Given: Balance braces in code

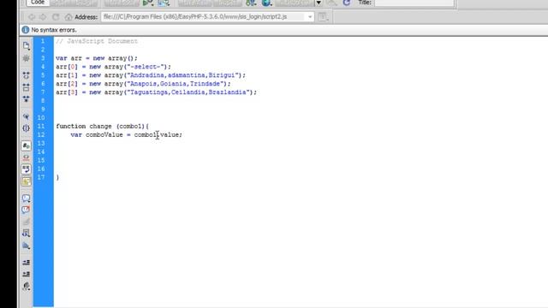Looking at the screenshot, I should click(x=27, y=128).
